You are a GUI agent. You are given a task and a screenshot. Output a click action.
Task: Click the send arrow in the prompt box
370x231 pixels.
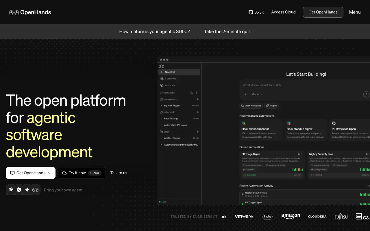(x=366, y=94)
